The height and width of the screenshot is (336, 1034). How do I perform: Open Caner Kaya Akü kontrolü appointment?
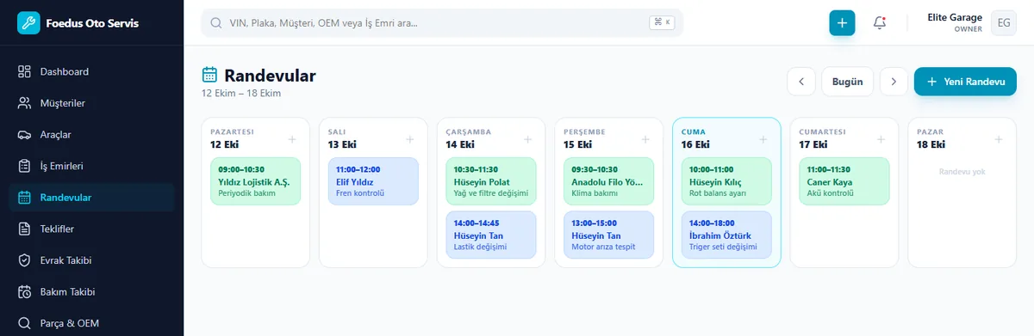[x=844, y=181]
